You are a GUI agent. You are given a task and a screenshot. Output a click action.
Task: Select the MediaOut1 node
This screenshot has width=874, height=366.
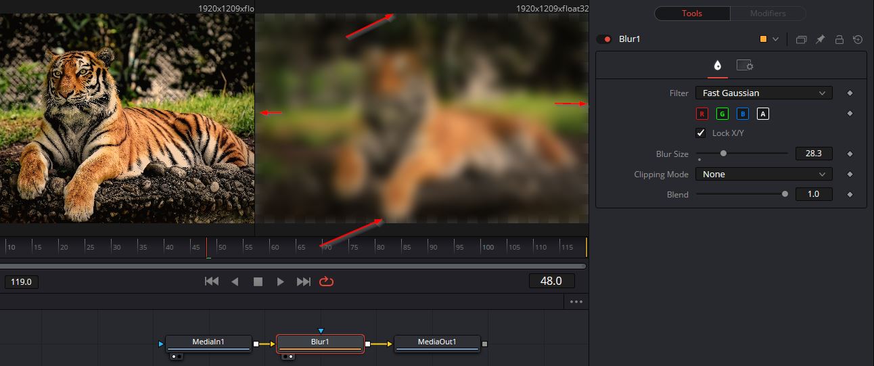tap(437, 344)
